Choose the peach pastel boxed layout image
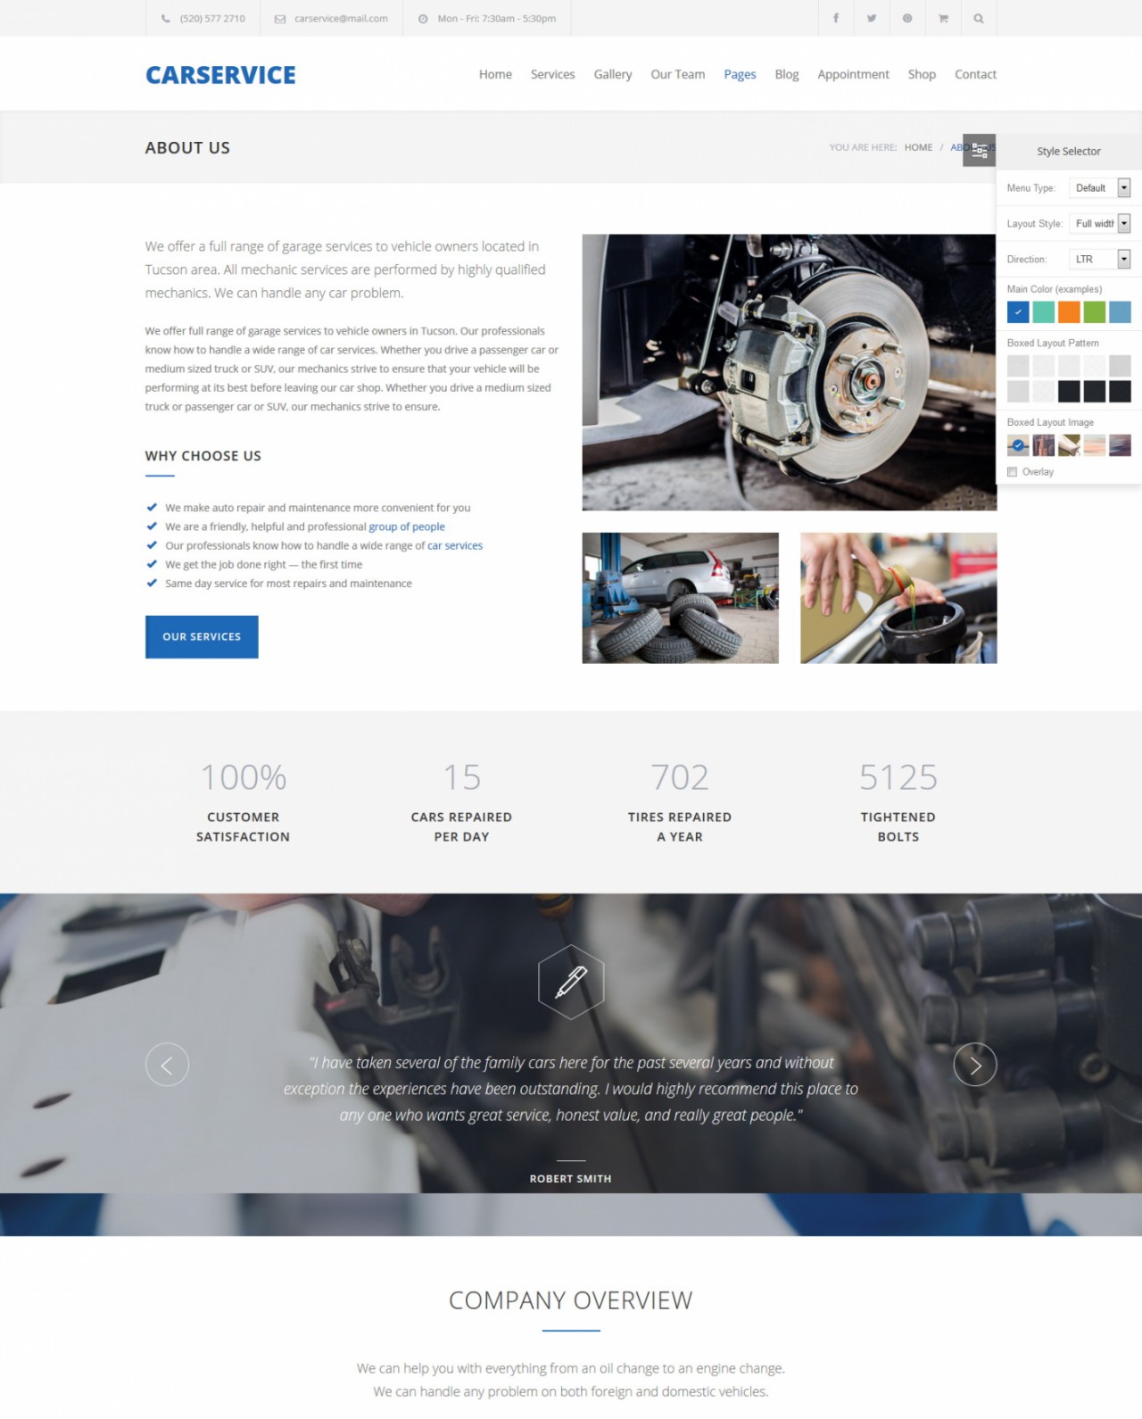This screenshot has height=1419, width=1142. (x=1095, y=444)
